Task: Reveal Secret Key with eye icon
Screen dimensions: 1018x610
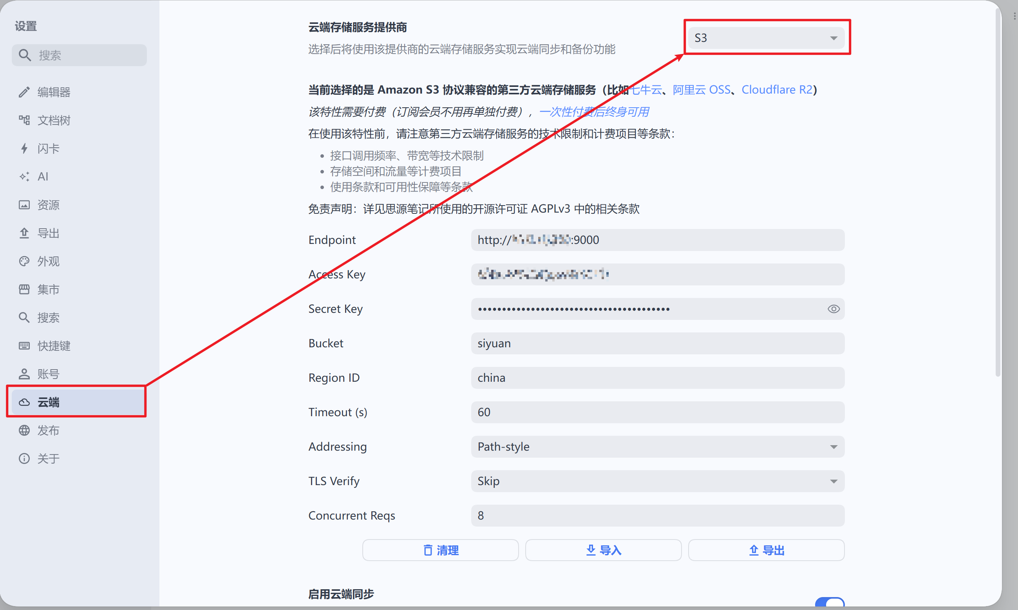Action: tap(834, 309)
